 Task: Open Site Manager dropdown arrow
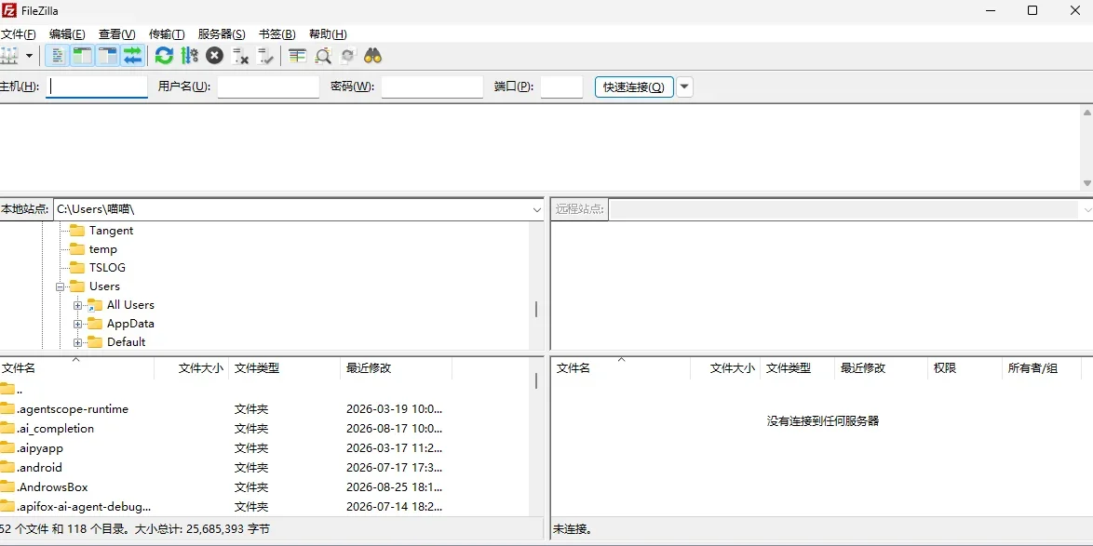coord(29,56)
